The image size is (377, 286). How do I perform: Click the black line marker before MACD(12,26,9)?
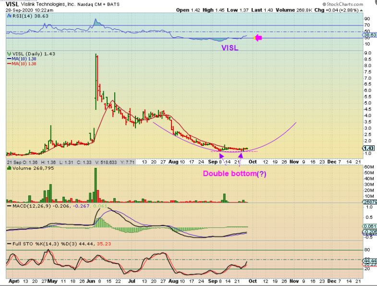[x=10, y=206]
